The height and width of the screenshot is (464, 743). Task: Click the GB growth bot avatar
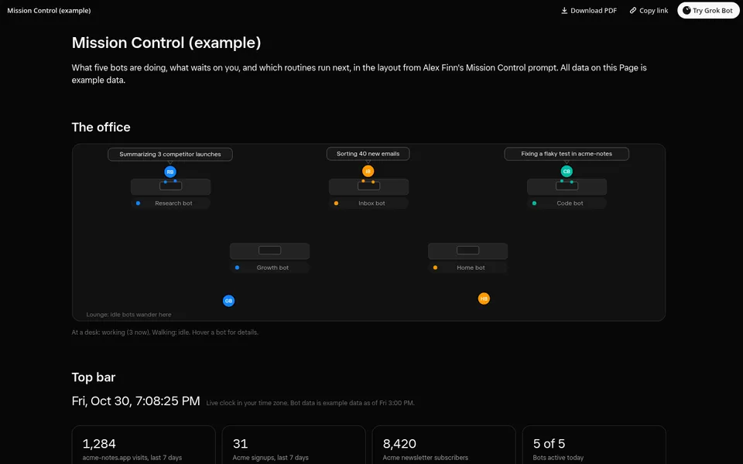pyautogui.click(x=228, y=301)
